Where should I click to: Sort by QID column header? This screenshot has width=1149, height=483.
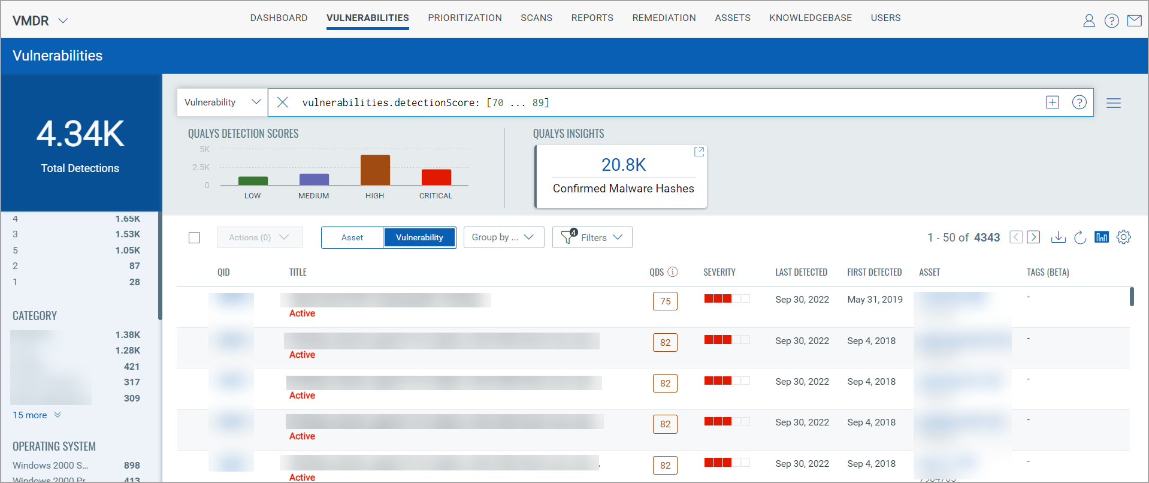click(223, 272)
